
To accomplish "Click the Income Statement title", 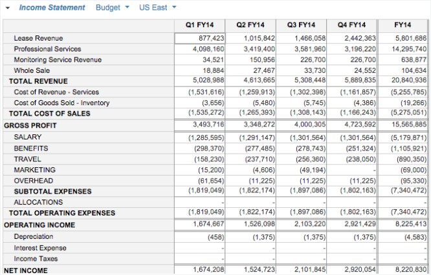I will click(52, 8).
